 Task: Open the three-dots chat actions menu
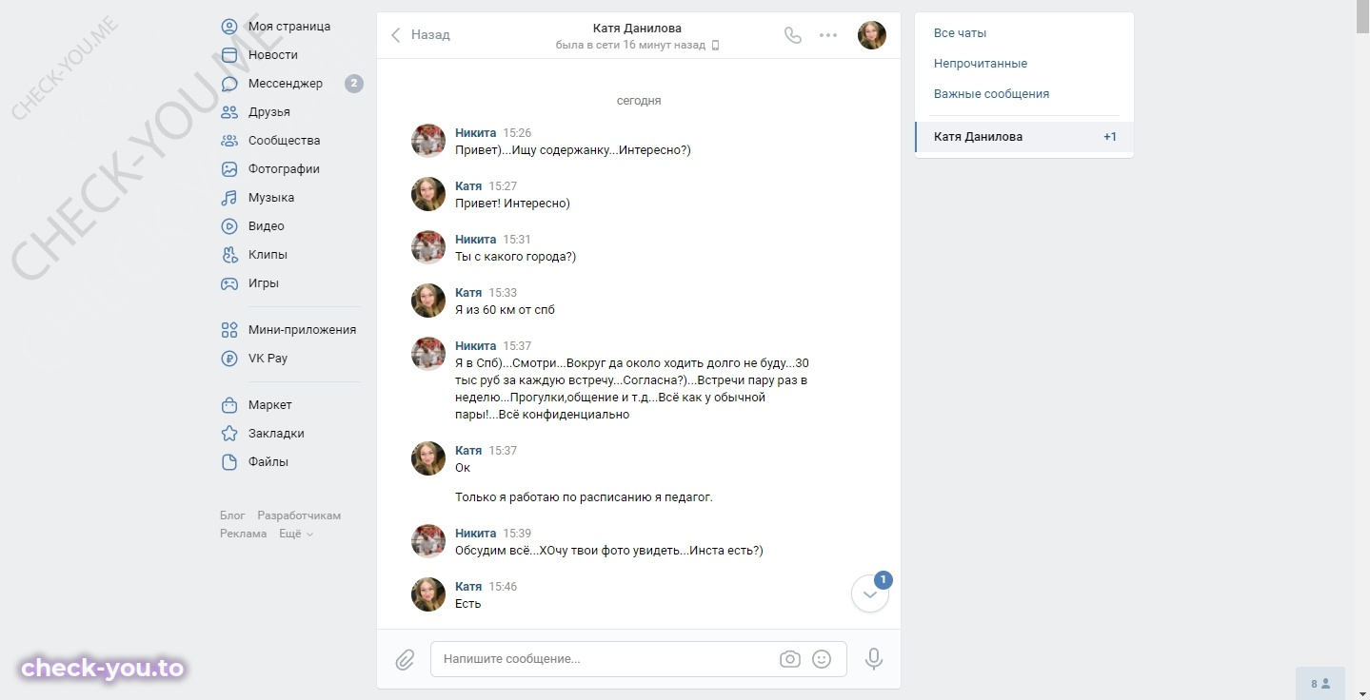coord(828,35)
